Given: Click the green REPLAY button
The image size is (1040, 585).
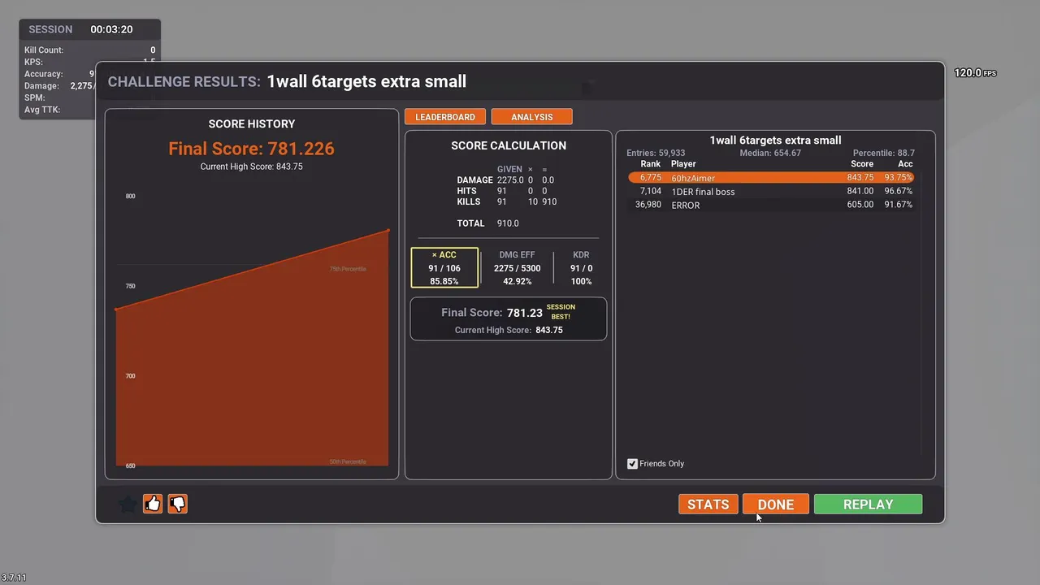Looking at the screenshot, I should tap(868, 505).
